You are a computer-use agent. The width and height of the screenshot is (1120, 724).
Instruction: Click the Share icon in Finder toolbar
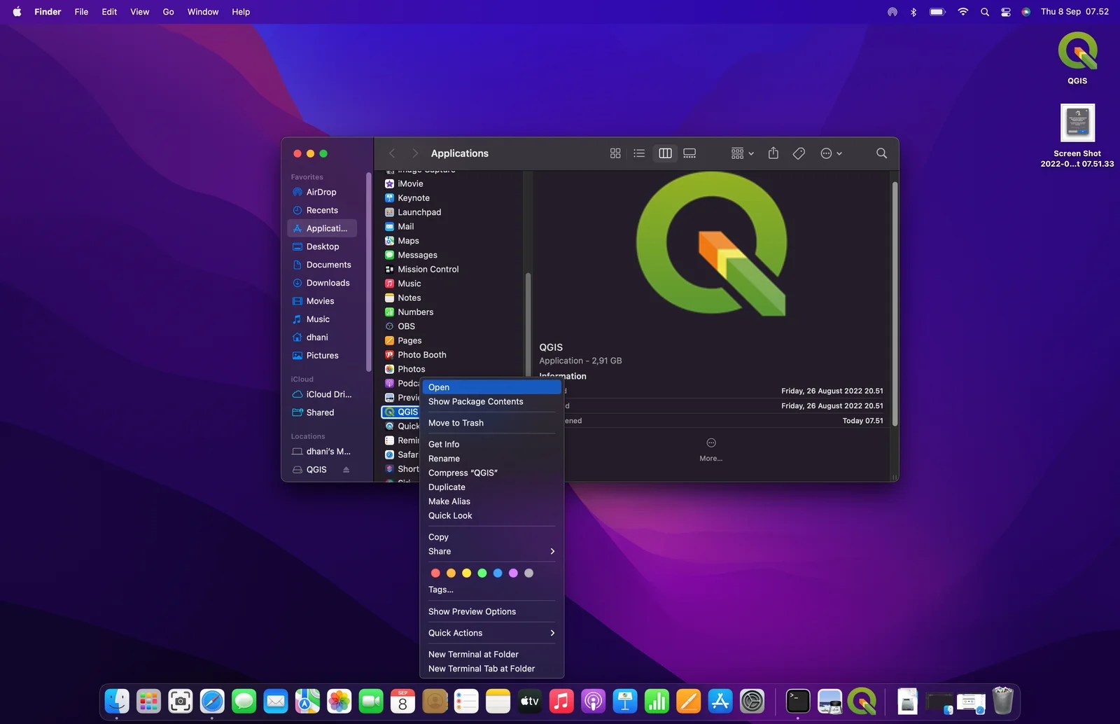773,153
